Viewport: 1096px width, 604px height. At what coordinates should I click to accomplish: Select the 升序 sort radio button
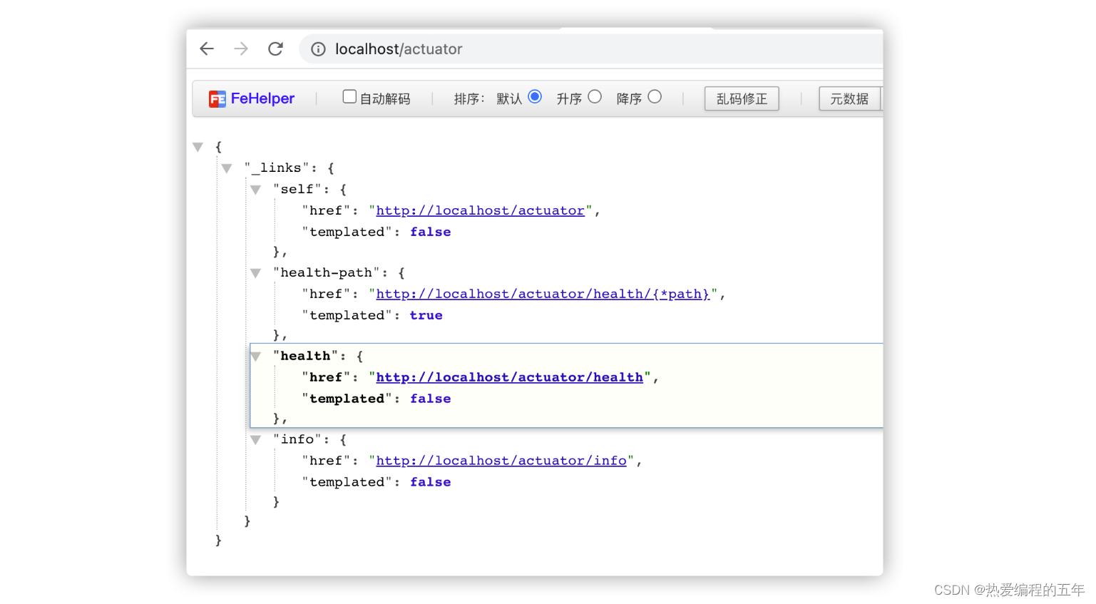595,96
